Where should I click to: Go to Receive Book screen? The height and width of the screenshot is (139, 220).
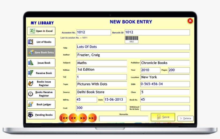click(x=41, y=73)
